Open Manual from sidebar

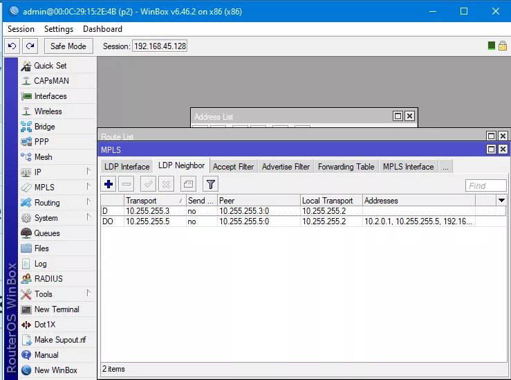57,355
